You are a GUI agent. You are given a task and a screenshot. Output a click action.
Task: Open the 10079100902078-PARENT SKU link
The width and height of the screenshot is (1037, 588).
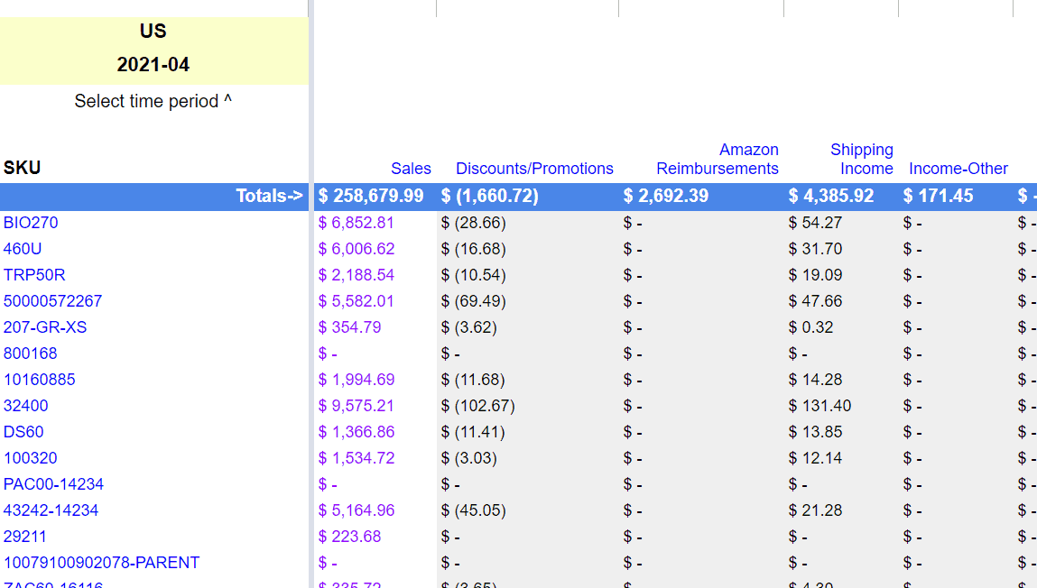click(101, 563)
